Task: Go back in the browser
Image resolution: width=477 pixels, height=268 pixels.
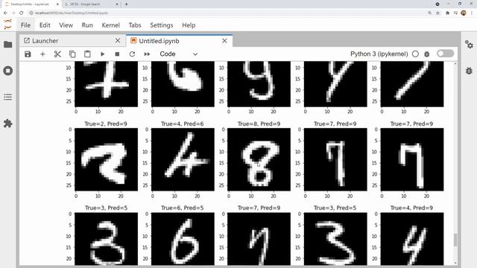Action: [x=5, y=13]
